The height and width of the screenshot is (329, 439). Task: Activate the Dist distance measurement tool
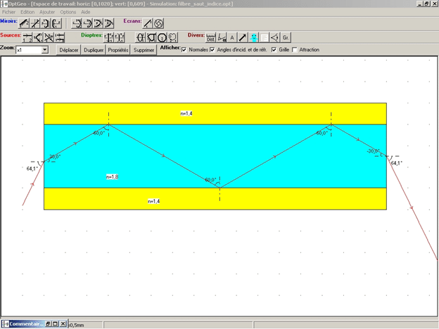coord(211,37)
